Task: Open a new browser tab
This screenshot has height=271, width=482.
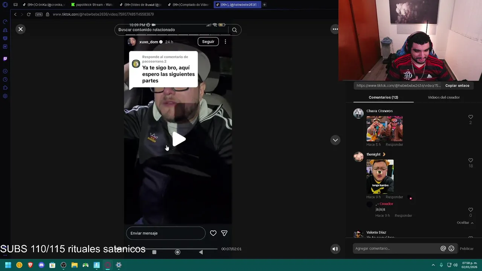Action: coord(264,5)
